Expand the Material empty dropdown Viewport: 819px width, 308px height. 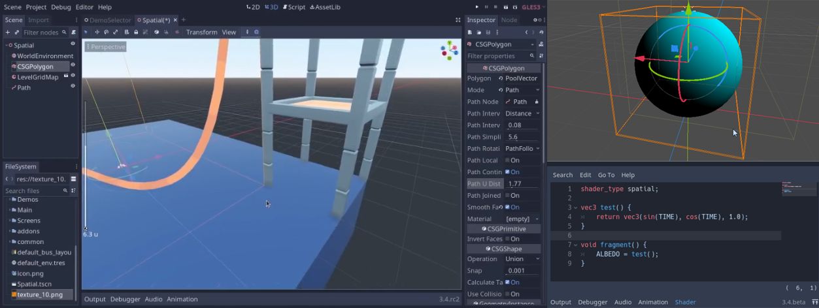pos(522,219)
